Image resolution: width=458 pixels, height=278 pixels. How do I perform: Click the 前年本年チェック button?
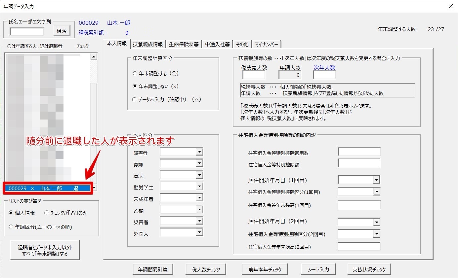265,269
